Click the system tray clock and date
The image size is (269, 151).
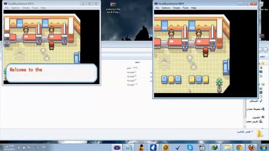point(10,148)
